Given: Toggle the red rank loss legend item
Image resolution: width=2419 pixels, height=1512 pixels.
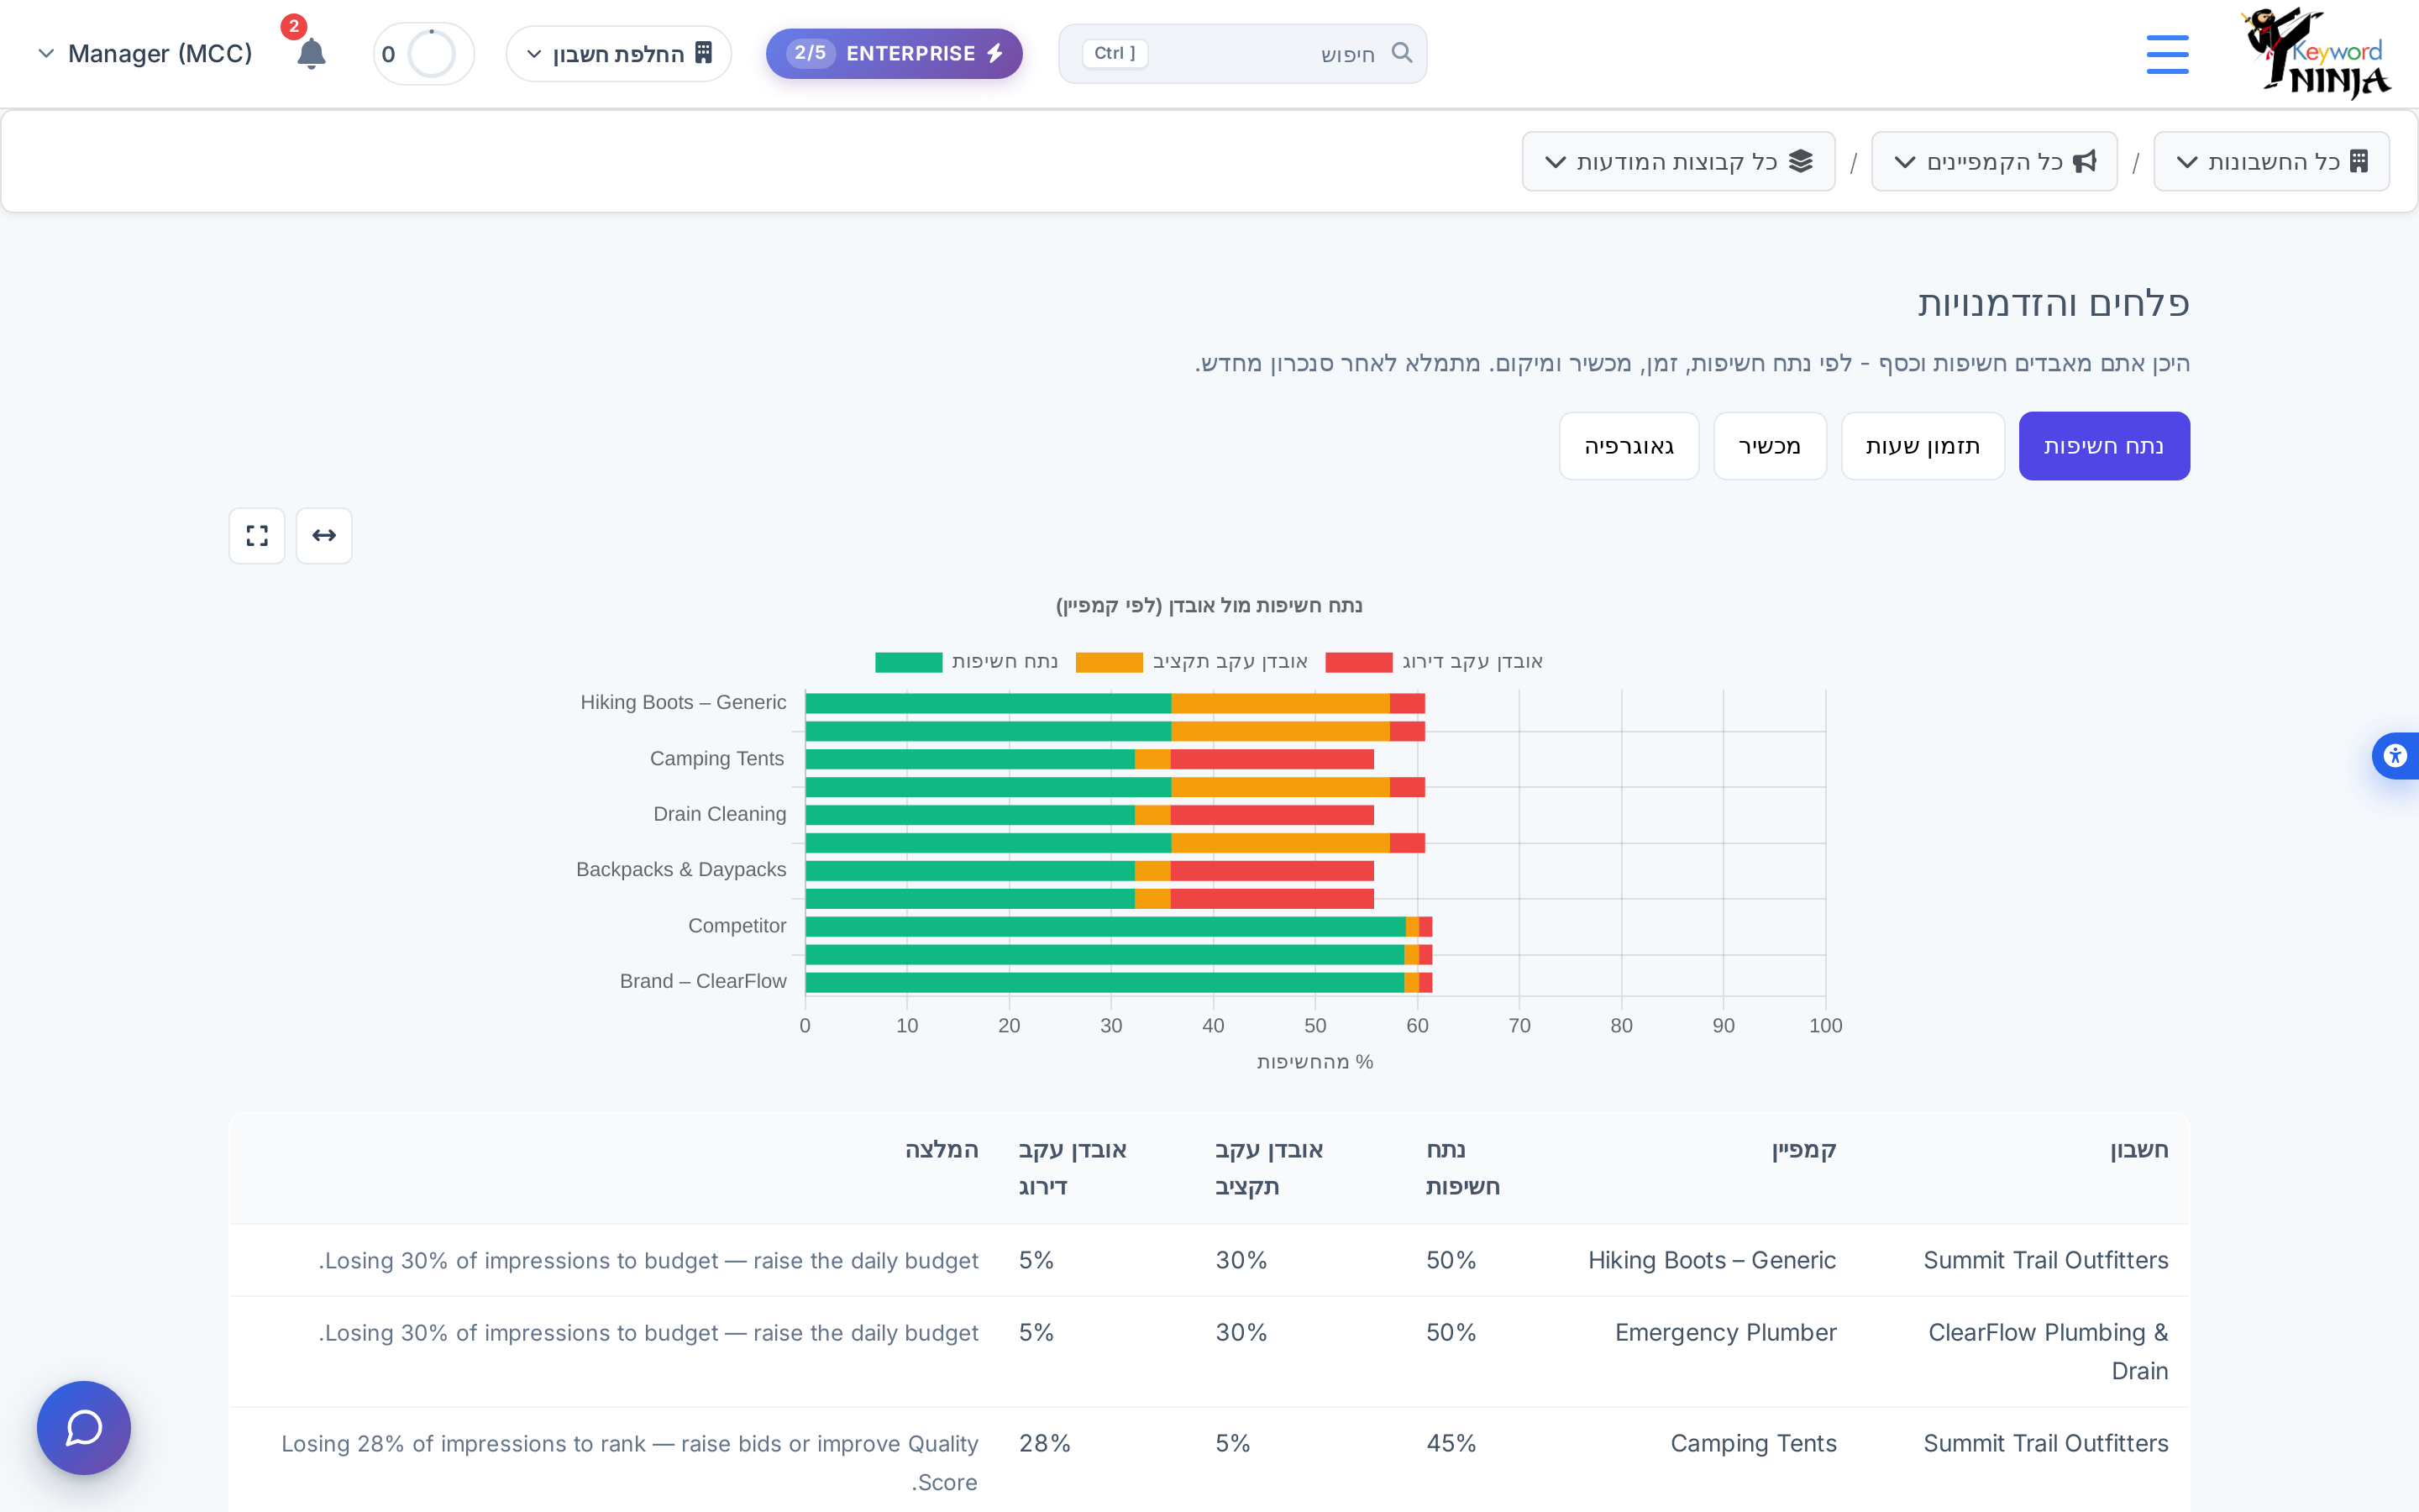Looking at the screenshot, I should (x=1434, y=662).
